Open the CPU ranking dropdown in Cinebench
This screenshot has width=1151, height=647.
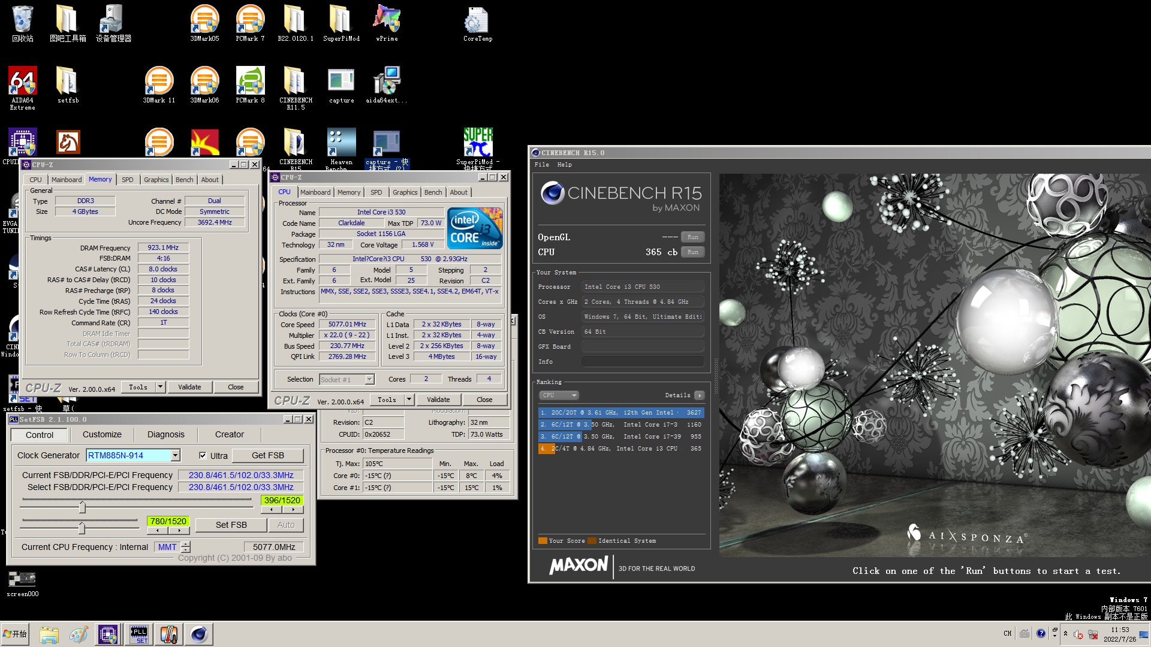coord(559,395)
